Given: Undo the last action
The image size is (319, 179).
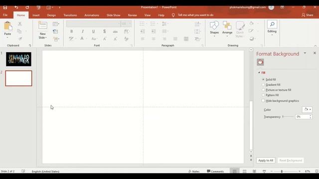Looking at the screenshot, I should 16,7.
